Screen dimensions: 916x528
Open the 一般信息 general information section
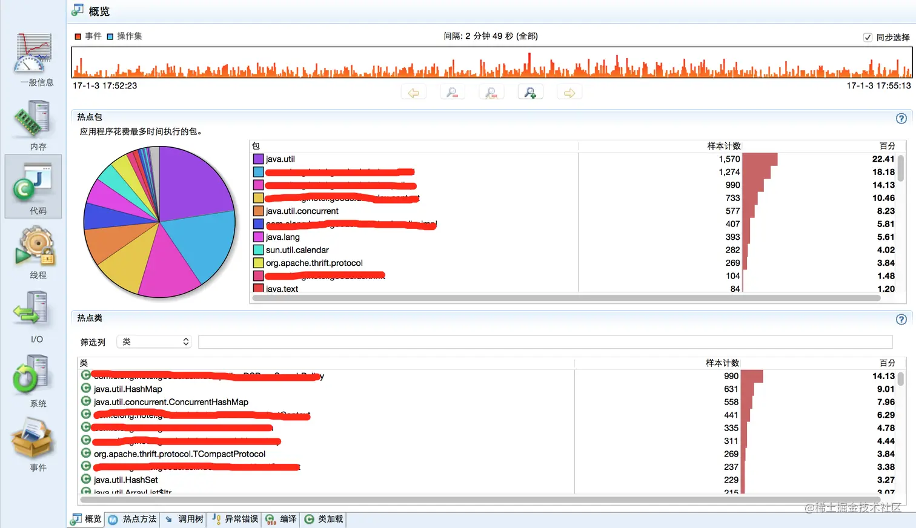(34, 59)
